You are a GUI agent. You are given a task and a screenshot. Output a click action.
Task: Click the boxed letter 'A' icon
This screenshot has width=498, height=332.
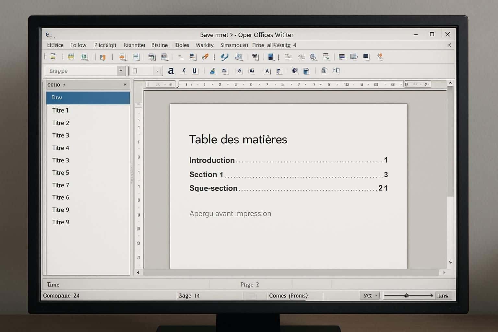(267, 71)
